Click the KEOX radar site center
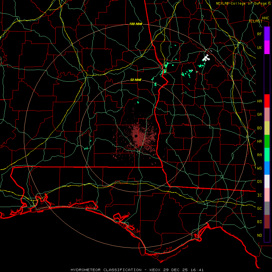The image size is (272, 272). click(x=136, y=136)
